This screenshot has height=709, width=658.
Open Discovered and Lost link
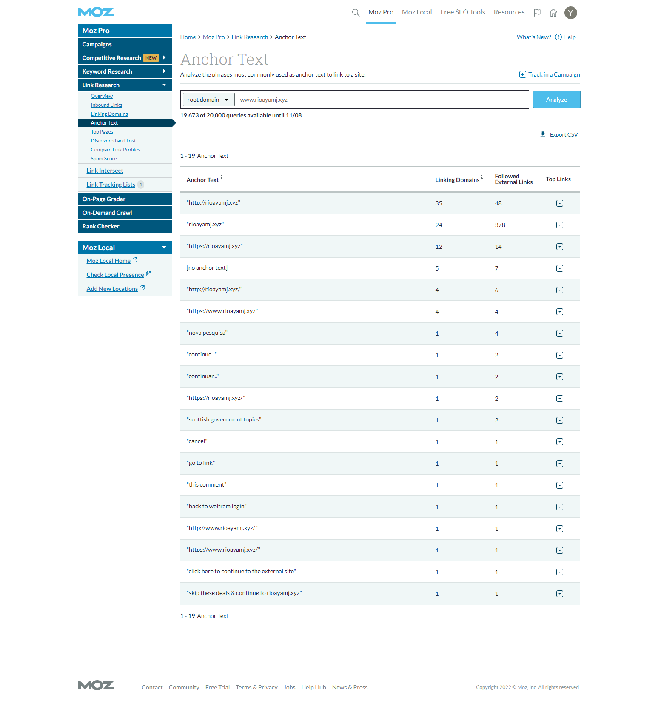point(113,141)
